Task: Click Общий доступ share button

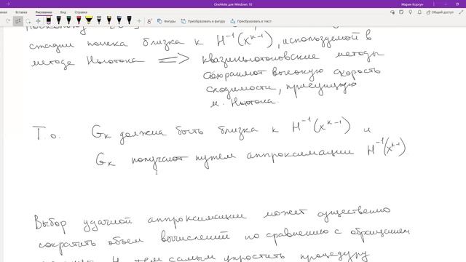Action: point(440,12)
